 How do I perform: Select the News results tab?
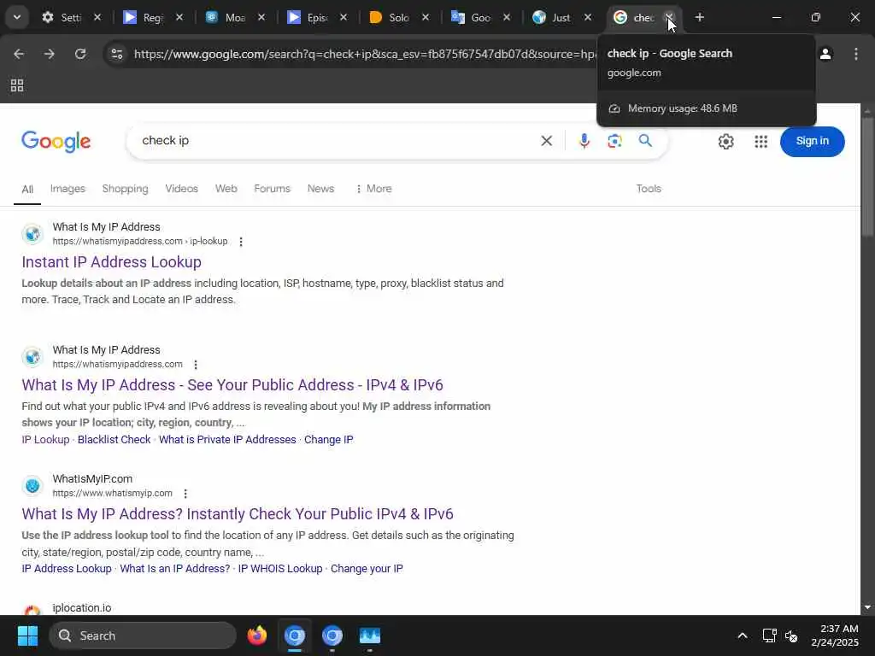[320, 189]
